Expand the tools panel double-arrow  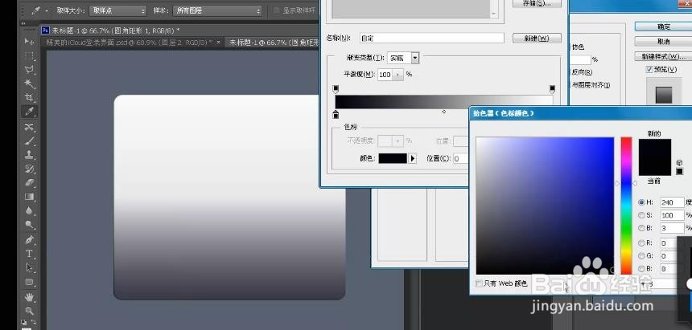coord(23,24)
